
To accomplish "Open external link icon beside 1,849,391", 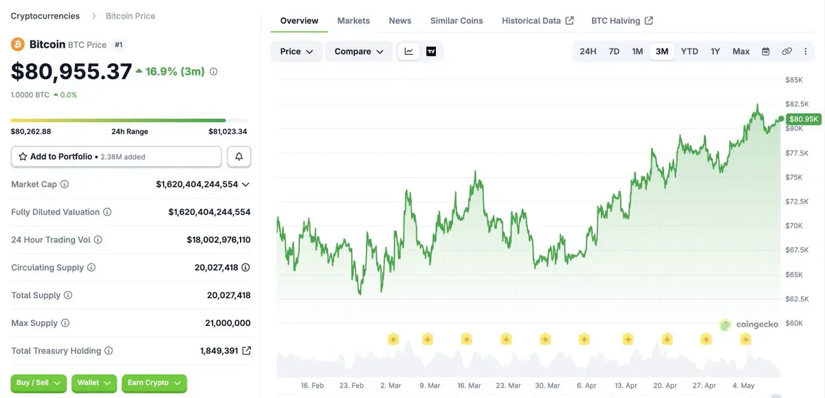I will pos(247,351).
